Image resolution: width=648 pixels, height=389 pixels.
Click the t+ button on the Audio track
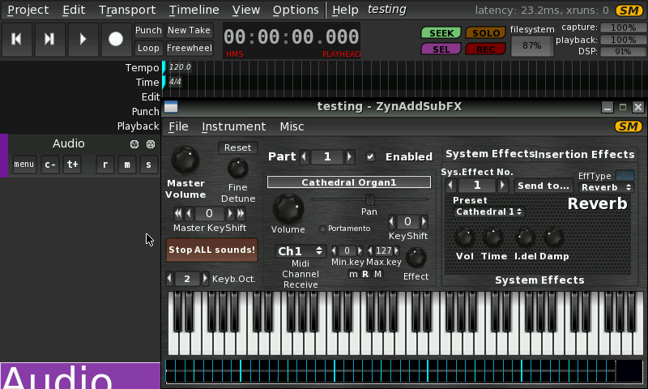click(72, 165)
